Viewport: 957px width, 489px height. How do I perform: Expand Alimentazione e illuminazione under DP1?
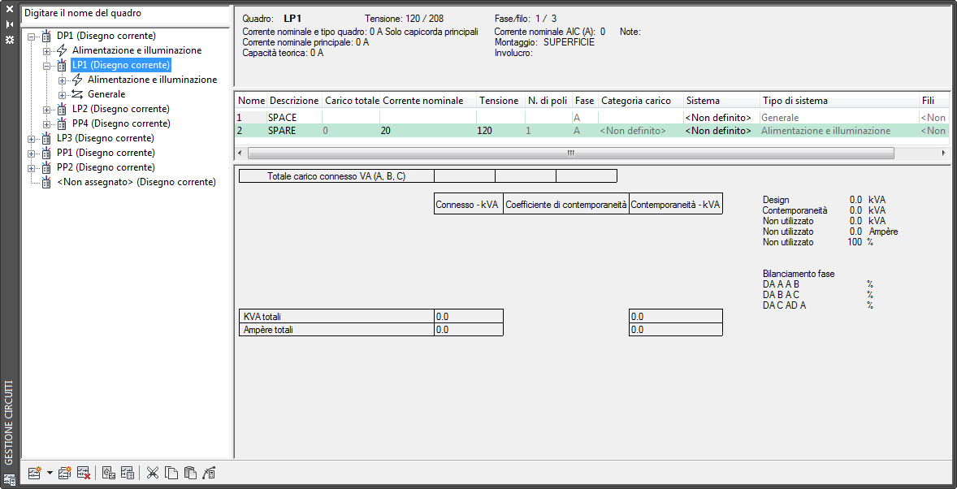pos(46,50)
